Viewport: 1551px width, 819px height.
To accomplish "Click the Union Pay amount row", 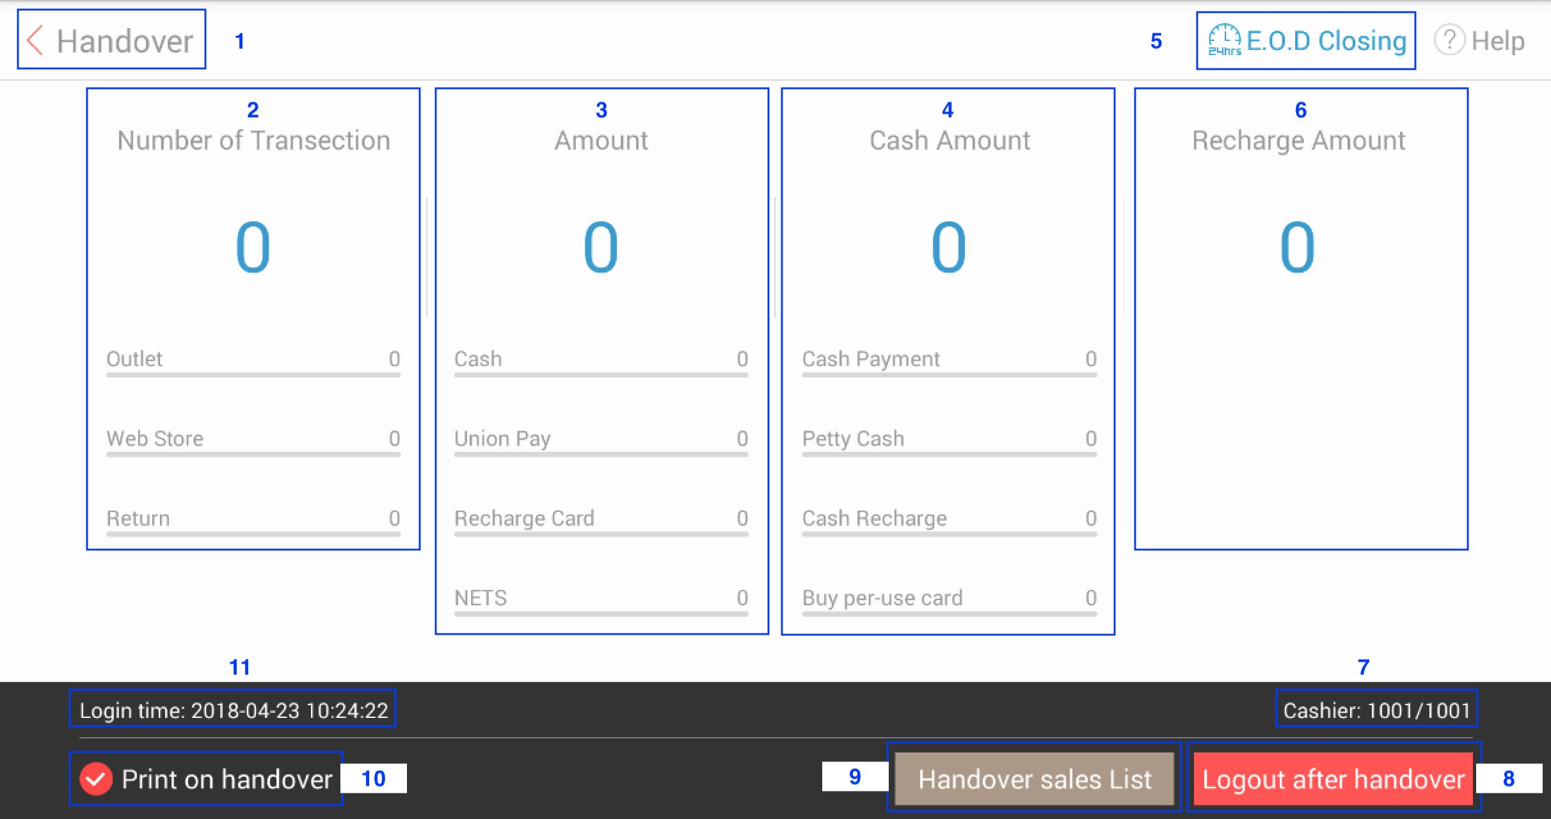I will tap(601, 439).
